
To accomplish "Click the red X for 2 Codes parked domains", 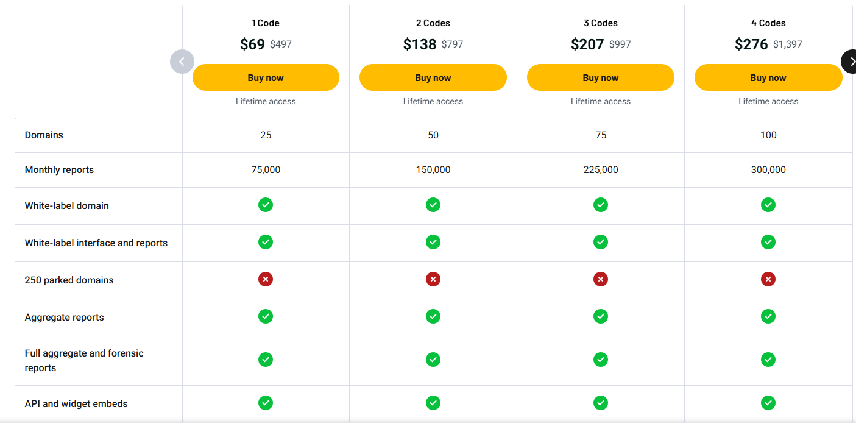I will pos(433,279).
